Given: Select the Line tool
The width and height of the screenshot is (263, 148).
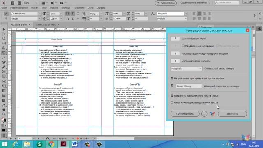Looking at the screenshot, I should point(4,58).
